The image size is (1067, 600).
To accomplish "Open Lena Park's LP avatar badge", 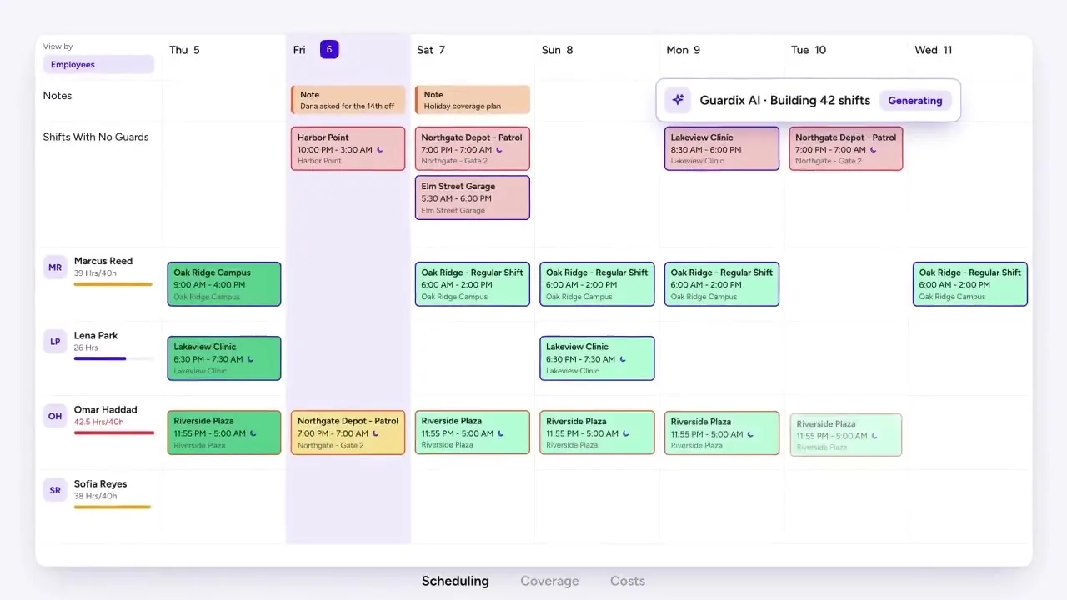I will click(55, 342).
